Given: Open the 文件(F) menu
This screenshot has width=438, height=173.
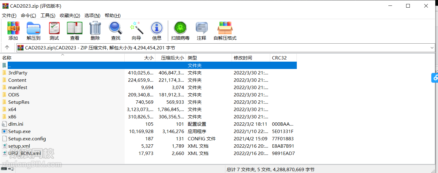Looking at the screenshot, I should (x=9, y=15).
